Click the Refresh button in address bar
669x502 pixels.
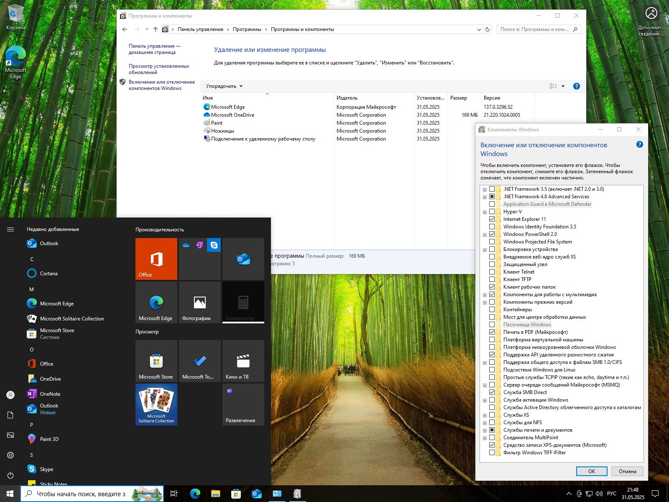pyautogui.click(x=487, y=29)
